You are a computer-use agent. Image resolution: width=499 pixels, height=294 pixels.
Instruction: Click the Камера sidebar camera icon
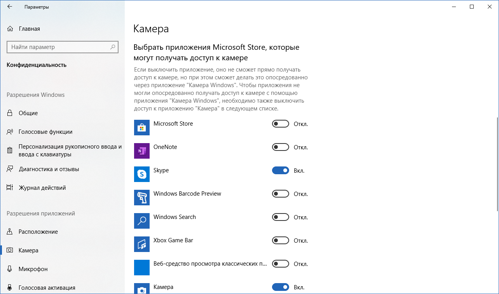click(10, 250)
